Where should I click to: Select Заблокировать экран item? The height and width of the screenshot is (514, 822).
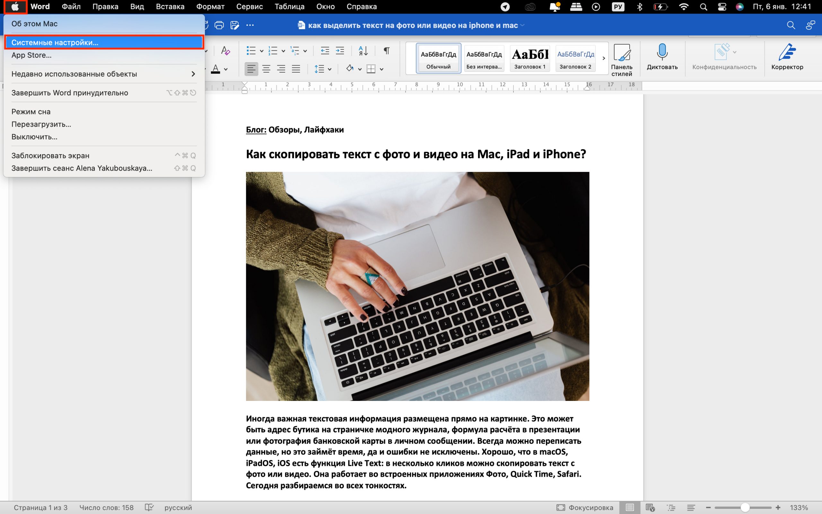coord(104,155)
